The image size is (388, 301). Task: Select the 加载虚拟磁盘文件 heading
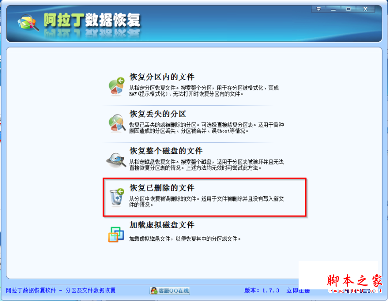tap(162, 225)
